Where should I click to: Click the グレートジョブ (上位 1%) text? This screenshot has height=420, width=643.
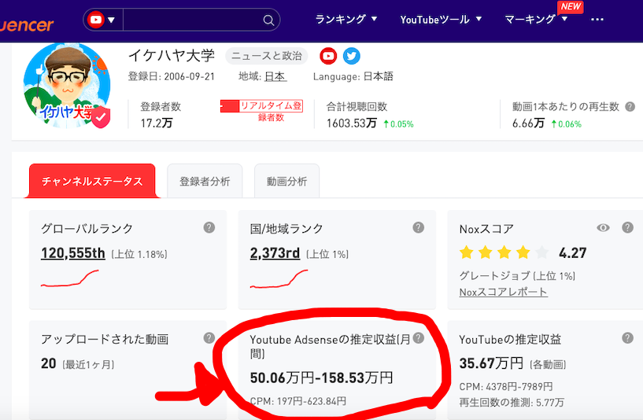(x=517, y=276)
